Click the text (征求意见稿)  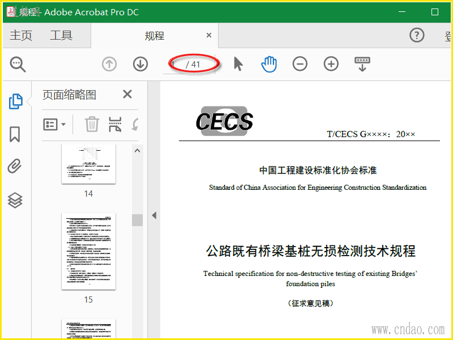click(x=310, y=303)
